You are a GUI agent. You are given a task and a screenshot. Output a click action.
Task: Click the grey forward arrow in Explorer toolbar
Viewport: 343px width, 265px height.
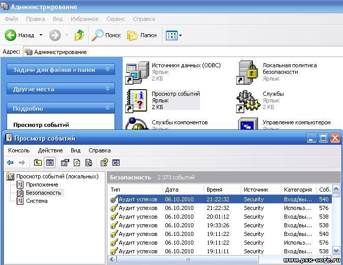(x=54, y=35)
